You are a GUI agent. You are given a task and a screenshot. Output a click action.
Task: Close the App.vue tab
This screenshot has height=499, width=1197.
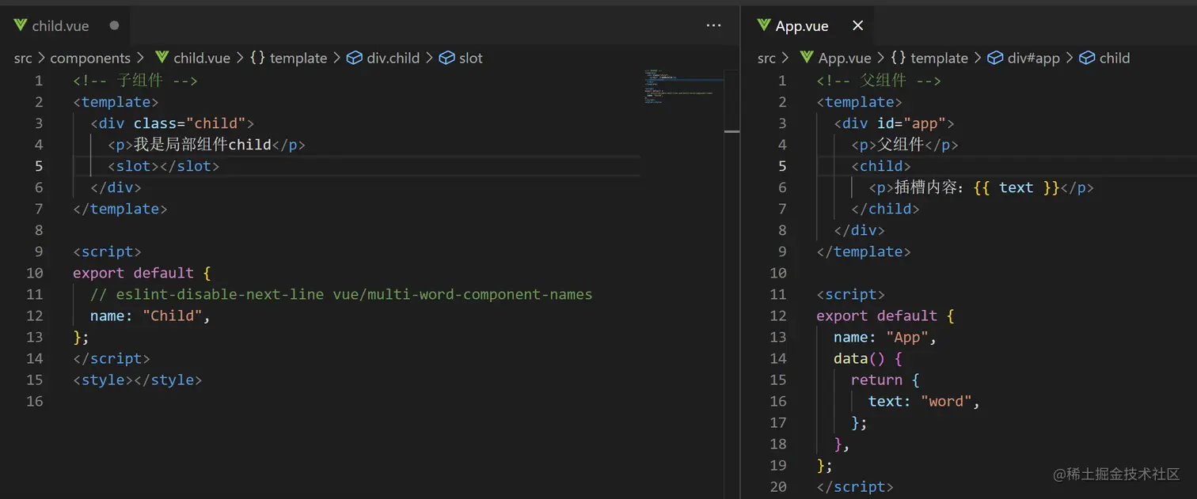[857, 26]
